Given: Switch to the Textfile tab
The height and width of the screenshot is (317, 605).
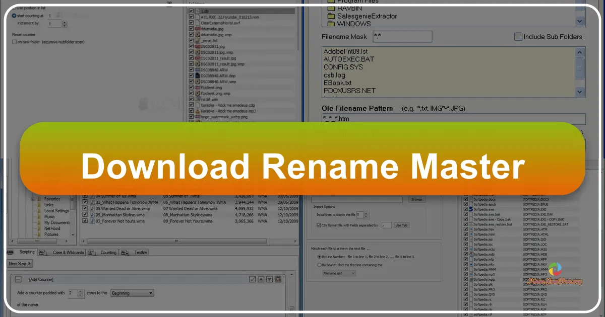Looking at the screenshot, I should [x=140, y=252].
